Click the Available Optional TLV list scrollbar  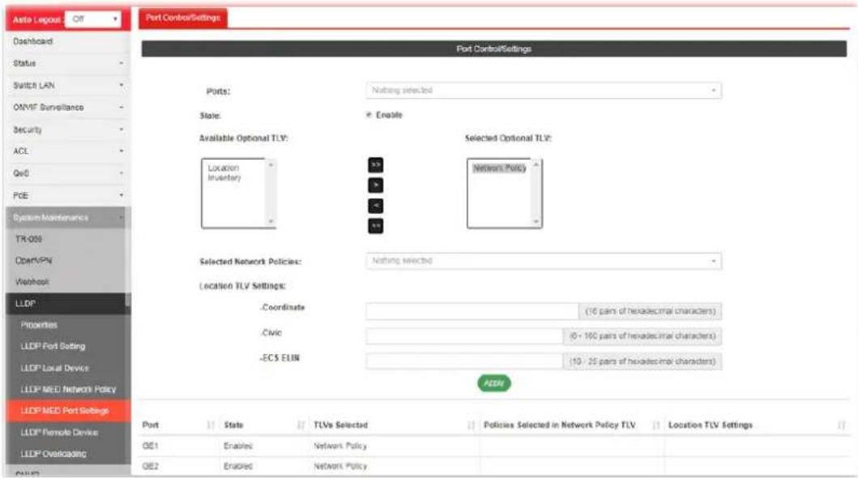[271, 193]
